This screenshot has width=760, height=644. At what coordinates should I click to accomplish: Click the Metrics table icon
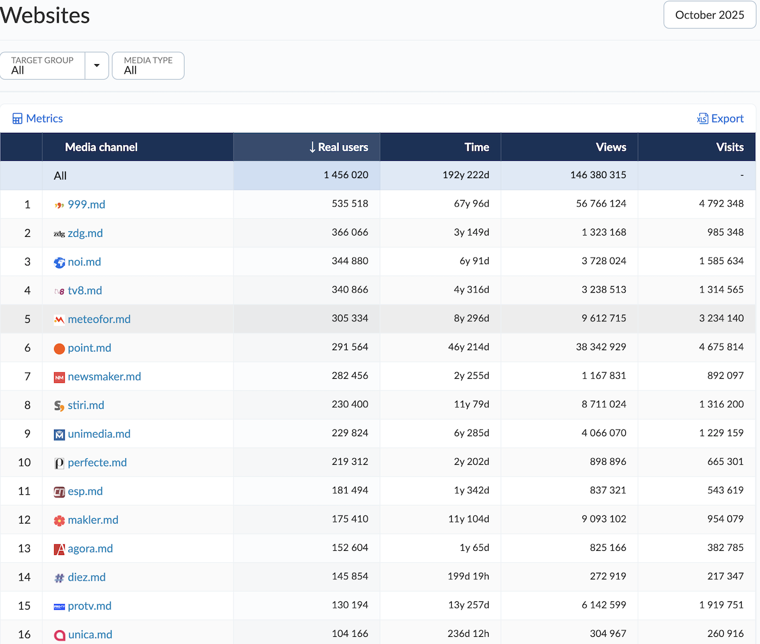[18, 119]
